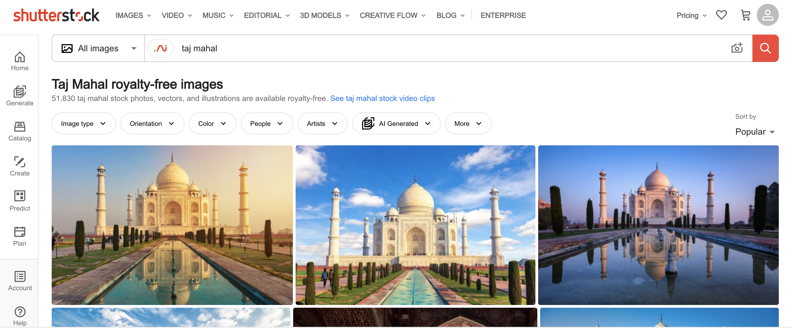Open the dusk reflection Taj Mahal photo
792x328 pixels.
coord(658,225)
